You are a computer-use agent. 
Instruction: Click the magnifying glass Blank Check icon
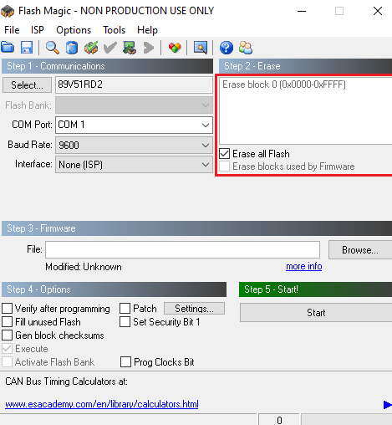coord(52,48)
